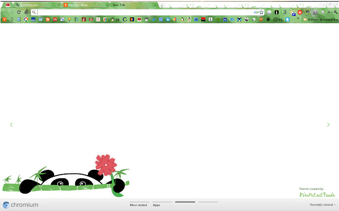Screen dimensions: 339x211
Task: Go to next page with right arrow
Action: click(x=328, y=125)
